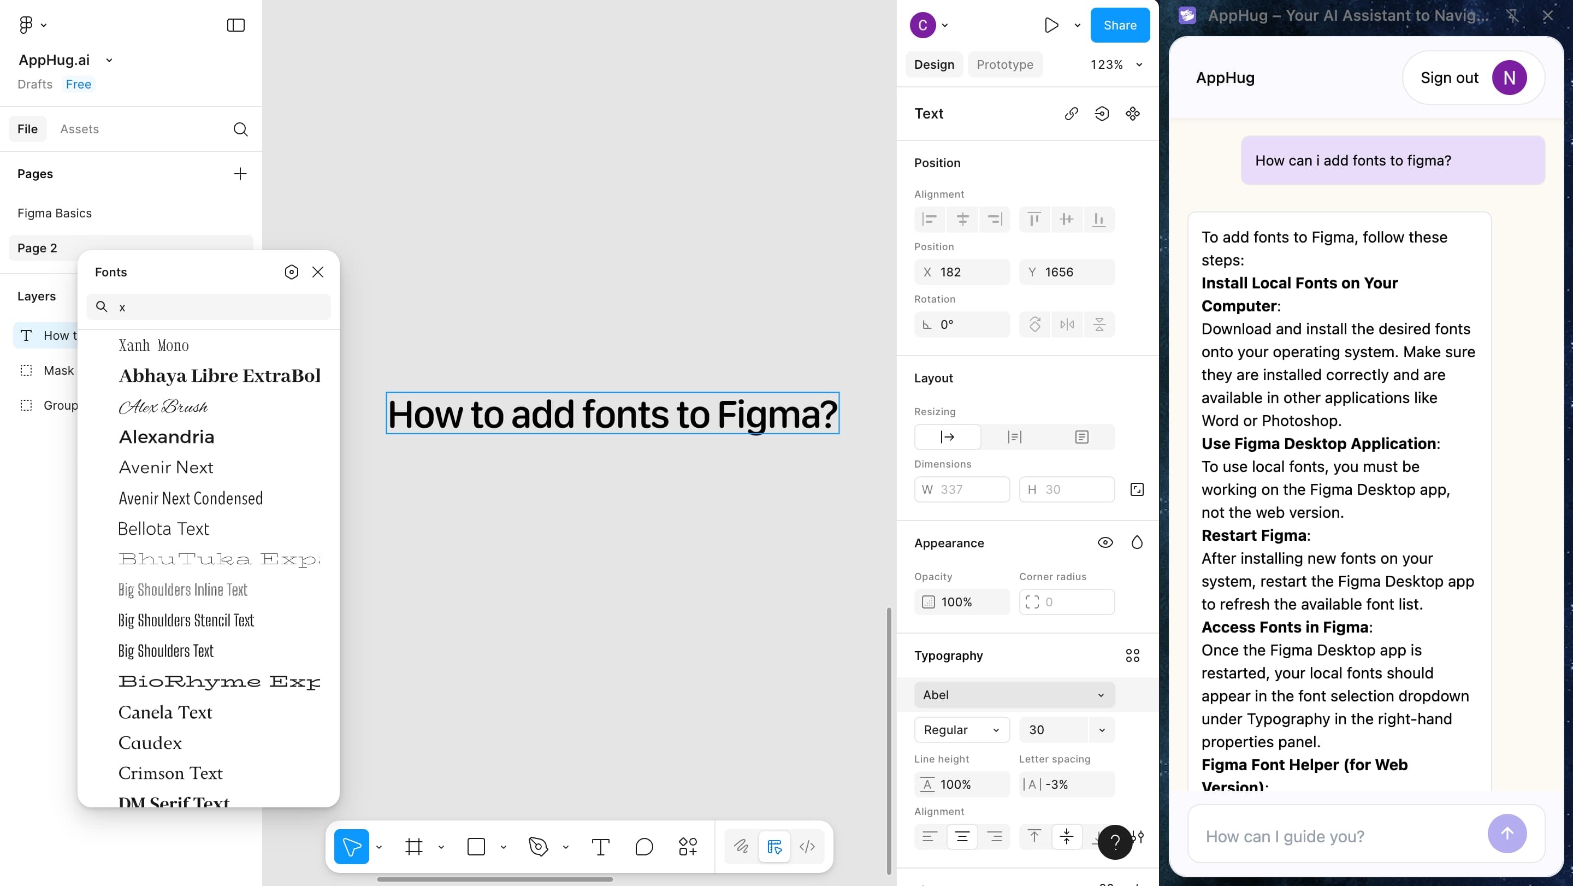
Task: Send message with the arrow button in AppHug
Action: pyautogui.click(x=1507, y=834)
